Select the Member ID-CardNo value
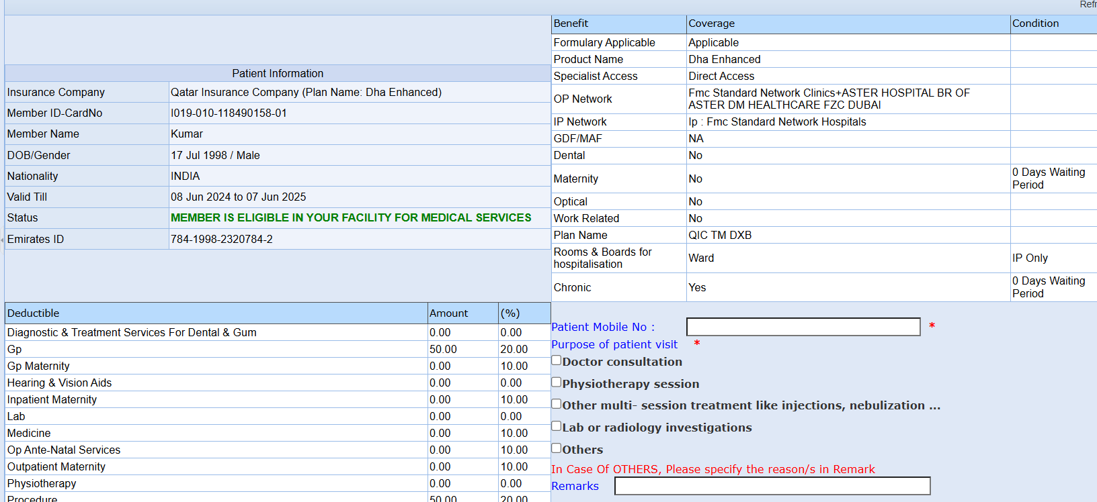 coord(229,113)
